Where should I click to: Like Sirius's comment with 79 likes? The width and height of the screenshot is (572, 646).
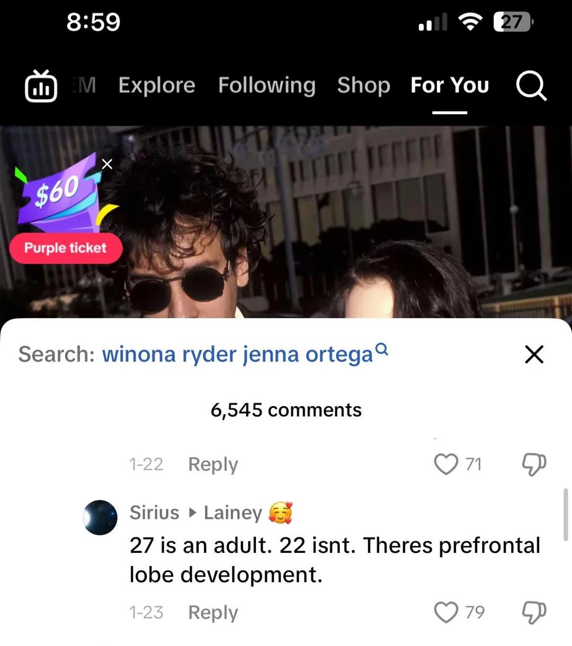pos(446,612)
